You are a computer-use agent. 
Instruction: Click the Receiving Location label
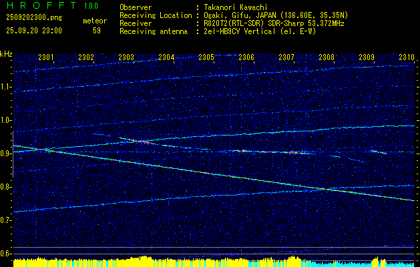click(x=156, y=15)
